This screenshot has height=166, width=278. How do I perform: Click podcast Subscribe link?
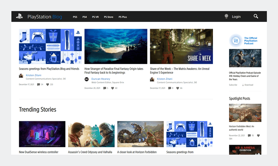(233, 85)
